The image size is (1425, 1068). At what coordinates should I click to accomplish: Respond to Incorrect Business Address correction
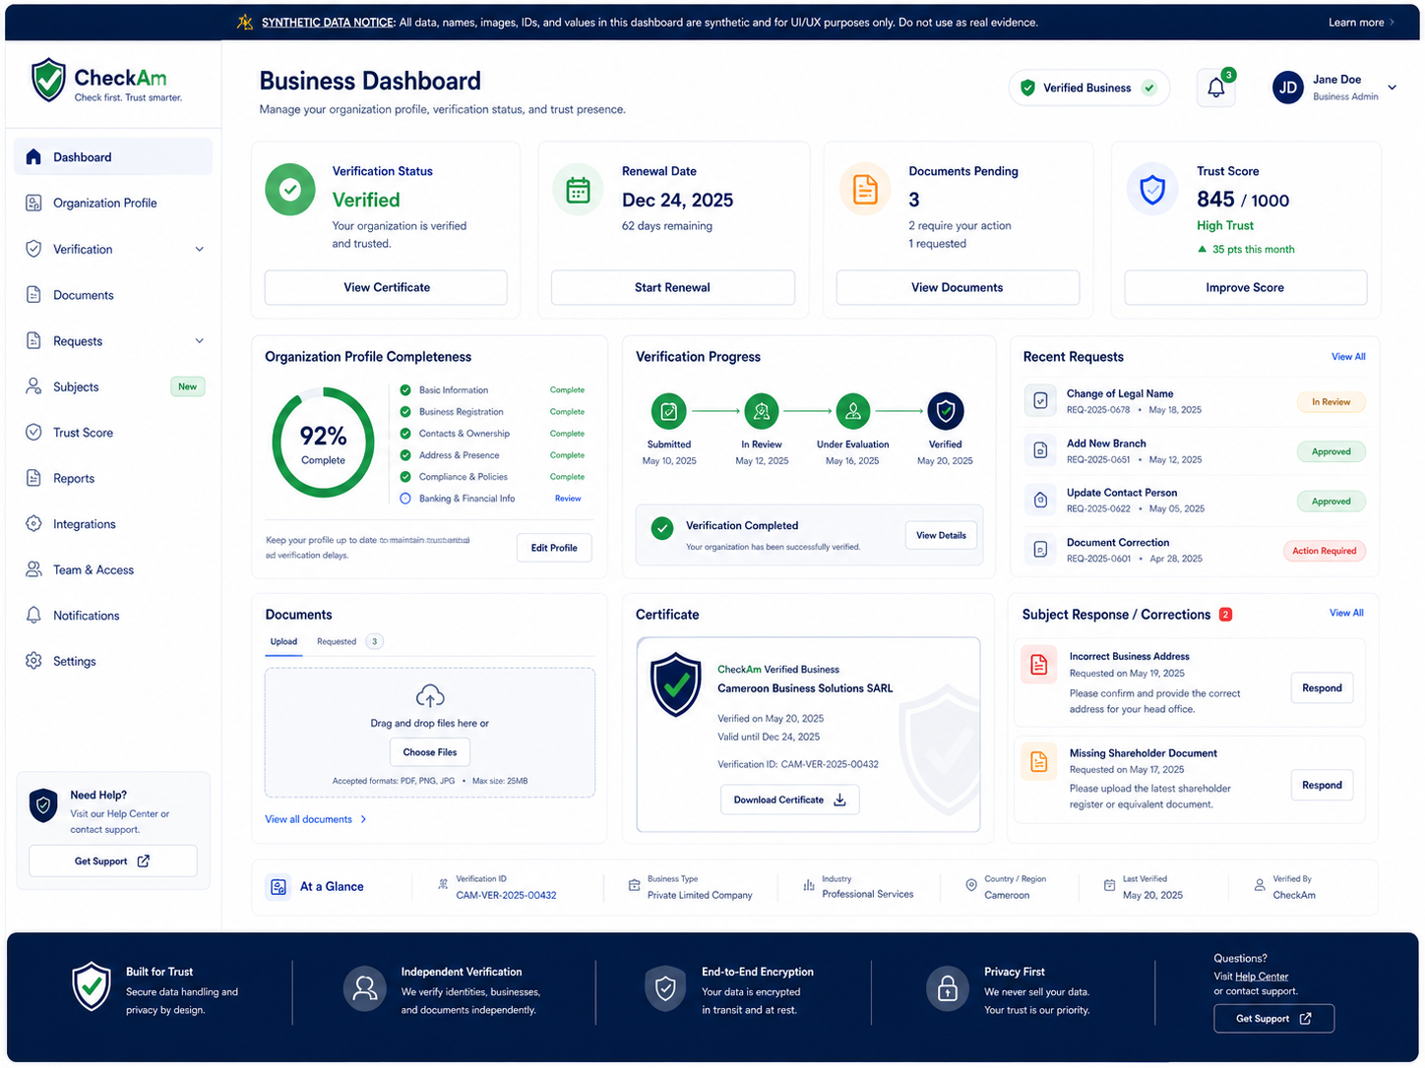pyautogui.click(x=1322, y=688)
